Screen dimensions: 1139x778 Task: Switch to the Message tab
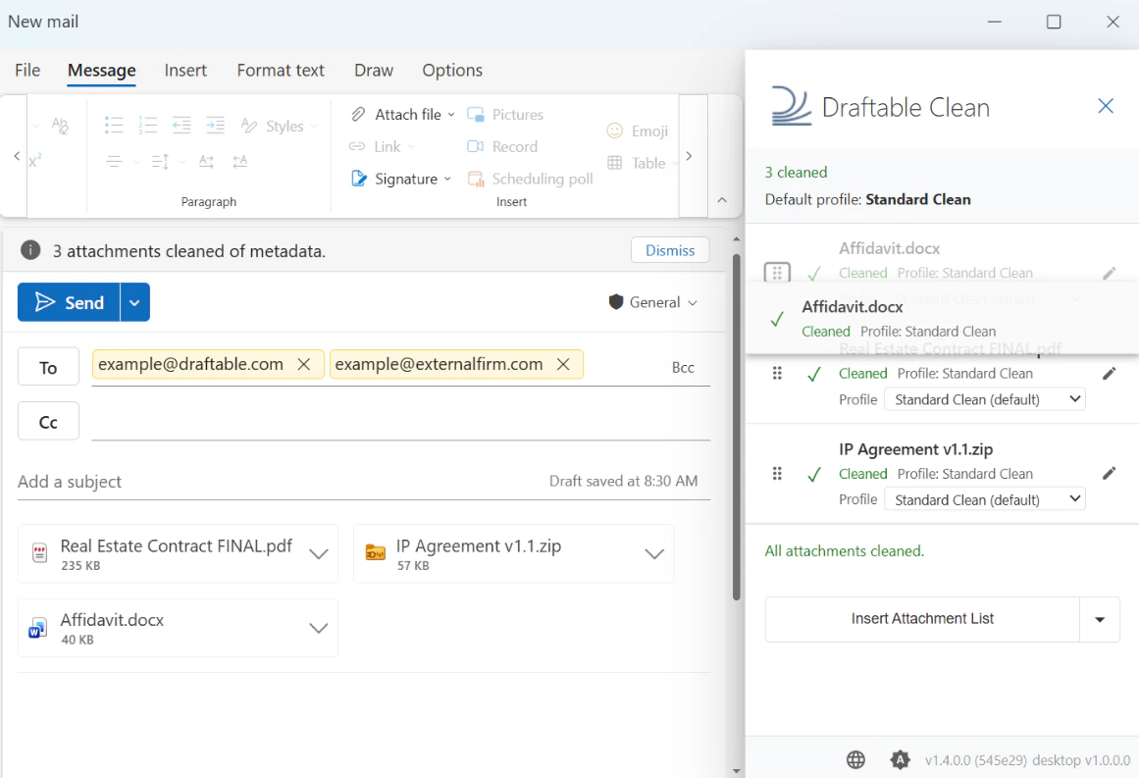(102, 70)
